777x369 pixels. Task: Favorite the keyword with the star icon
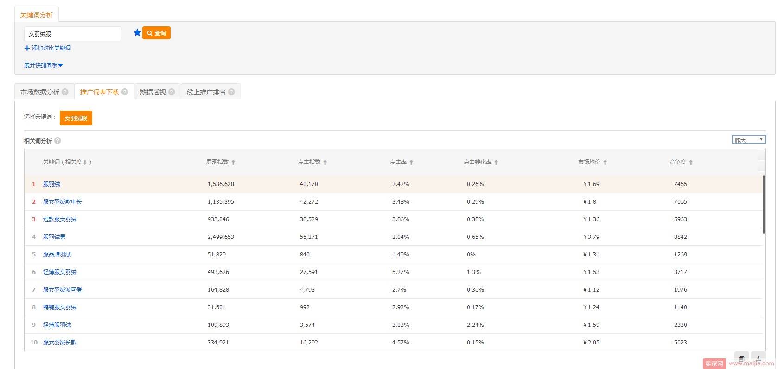pos(137,33)
